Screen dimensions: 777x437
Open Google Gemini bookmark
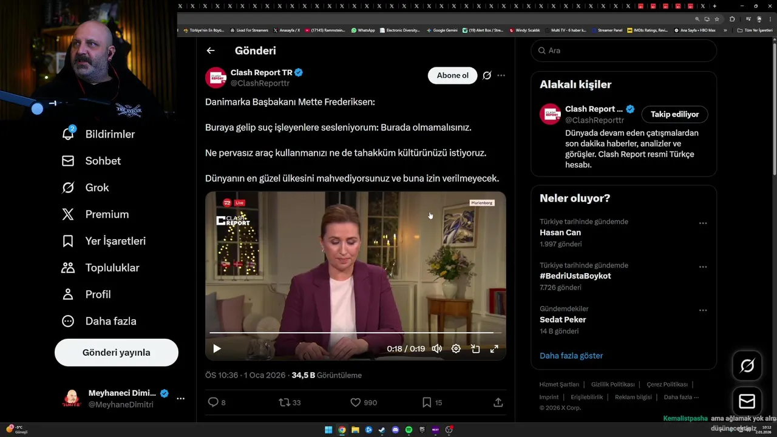click(x=442, y=30)
